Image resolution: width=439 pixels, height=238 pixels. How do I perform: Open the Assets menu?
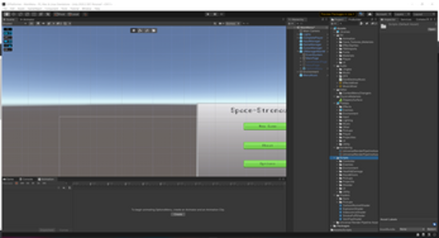[x=21, y=8]
